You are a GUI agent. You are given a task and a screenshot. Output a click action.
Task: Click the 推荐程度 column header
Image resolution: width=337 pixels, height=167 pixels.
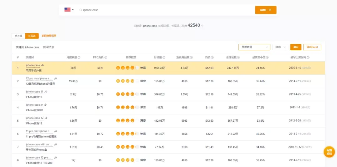131,58
